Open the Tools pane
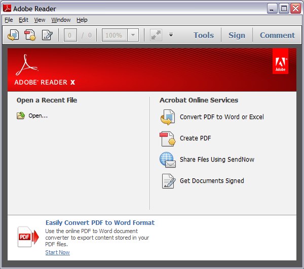304x269 pixels. [x=203, y=35]
